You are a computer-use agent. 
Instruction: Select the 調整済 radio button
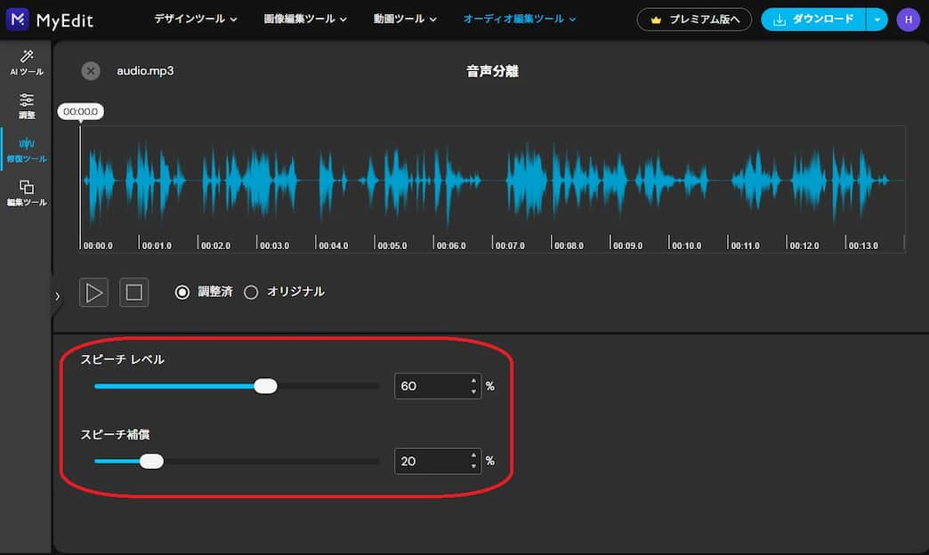tap(182, 291)
